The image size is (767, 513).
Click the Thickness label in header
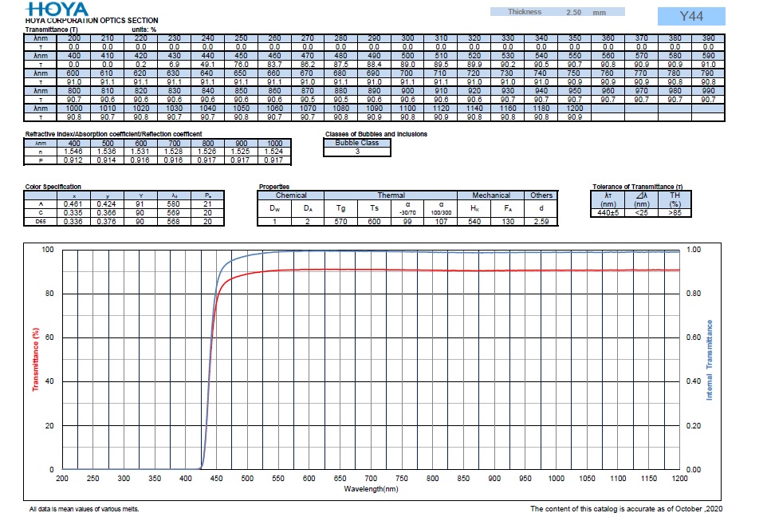click(x=525, y=12)
